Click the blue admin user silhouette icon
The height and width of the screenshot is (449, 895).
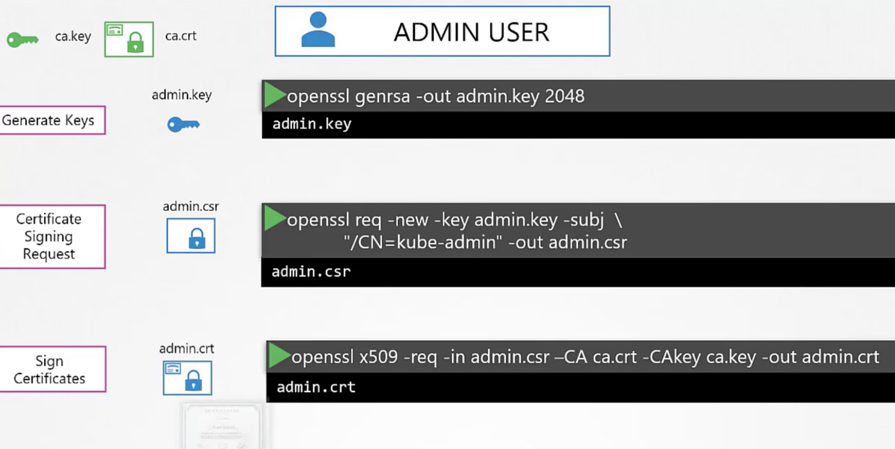318,30
